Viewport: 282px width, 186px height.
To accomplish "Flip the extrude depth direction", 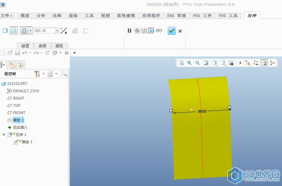I will click(x=64, y=31).
